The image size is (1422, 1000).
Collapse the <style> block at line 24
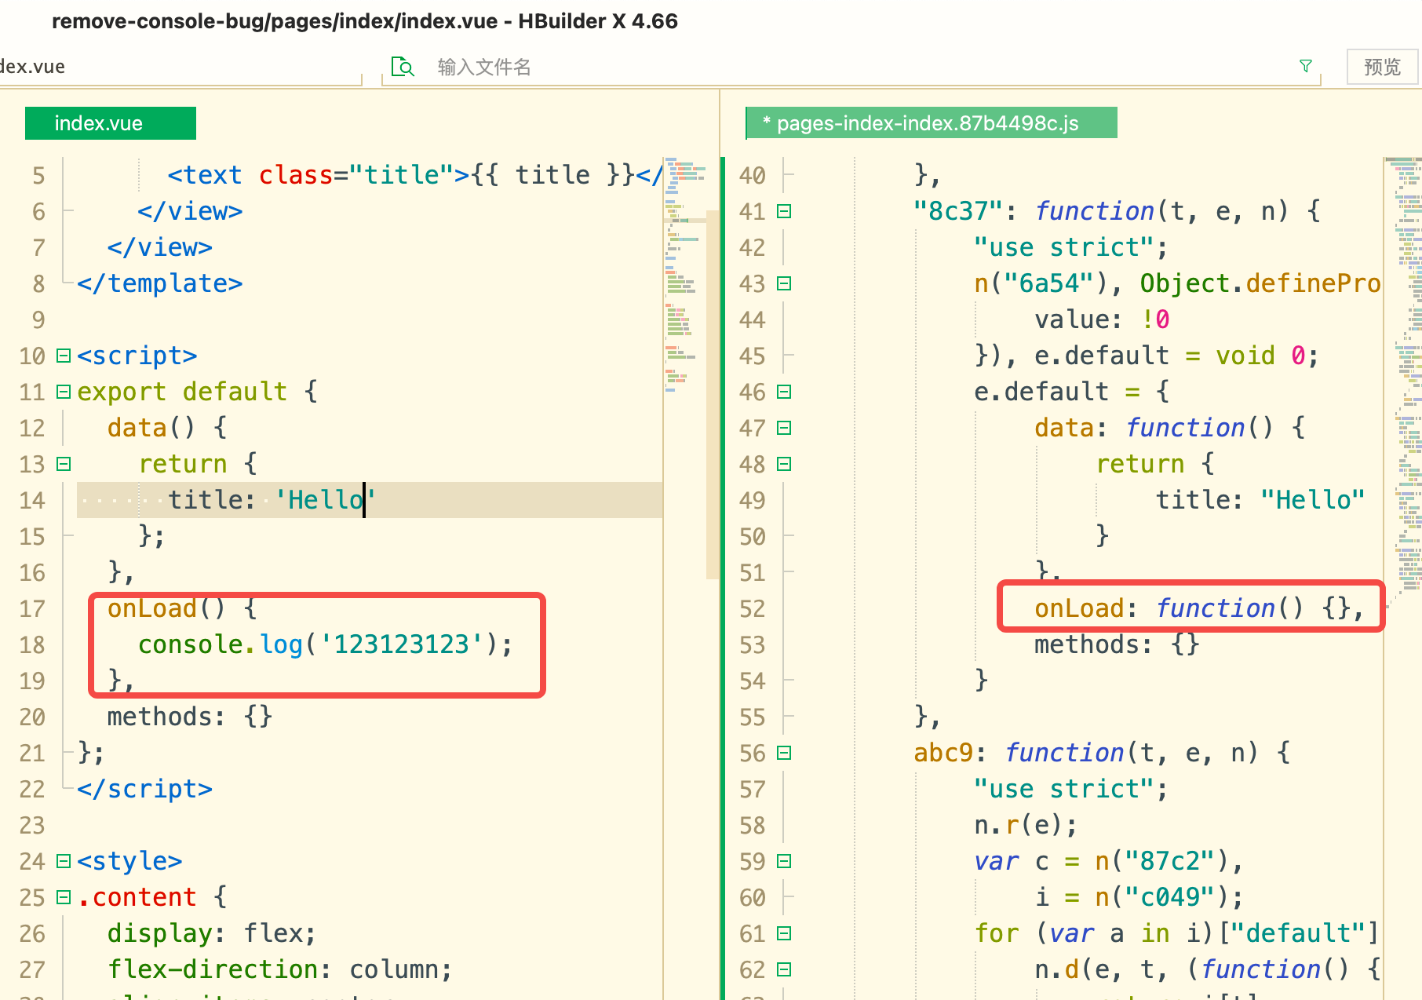64,861
